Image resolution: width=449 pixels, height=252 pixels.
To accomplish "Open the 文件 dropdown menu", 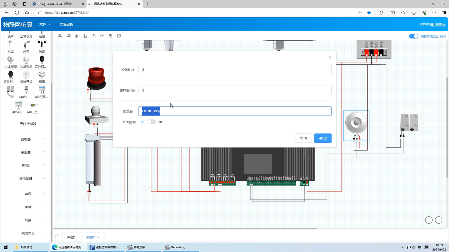I will (x=45, y=24).
